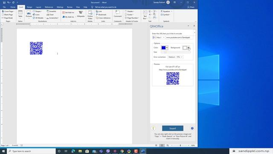Close the QR4Office pane
Image resolution: width=273 pixels, height=154 pixels.
194,26
